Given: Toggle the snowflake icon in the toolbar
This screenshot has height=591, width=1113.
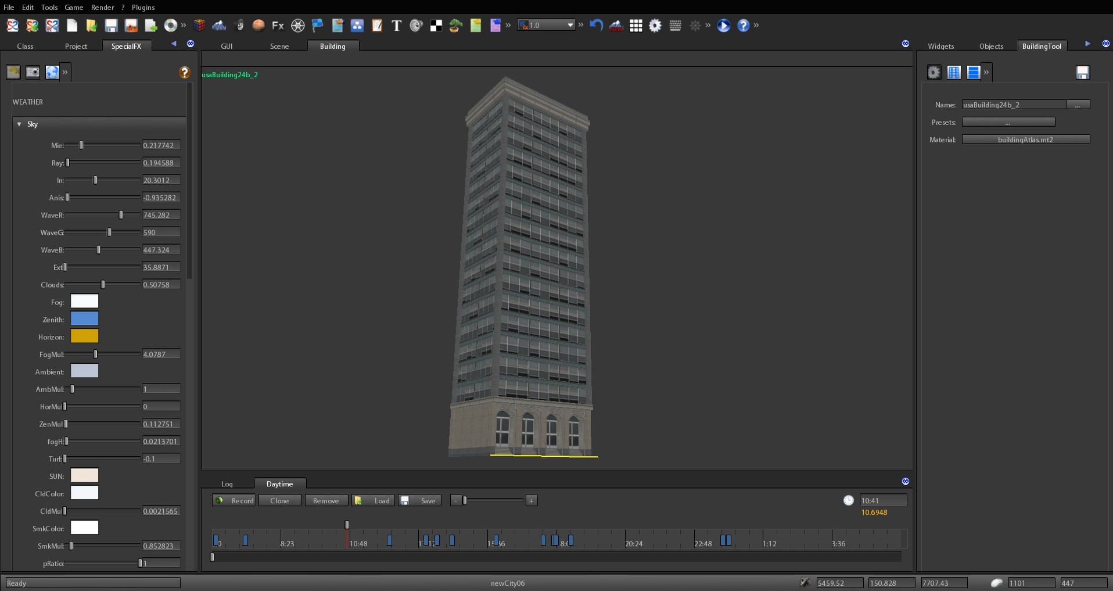Looking at the screenshot, I should tap(695, 26).
